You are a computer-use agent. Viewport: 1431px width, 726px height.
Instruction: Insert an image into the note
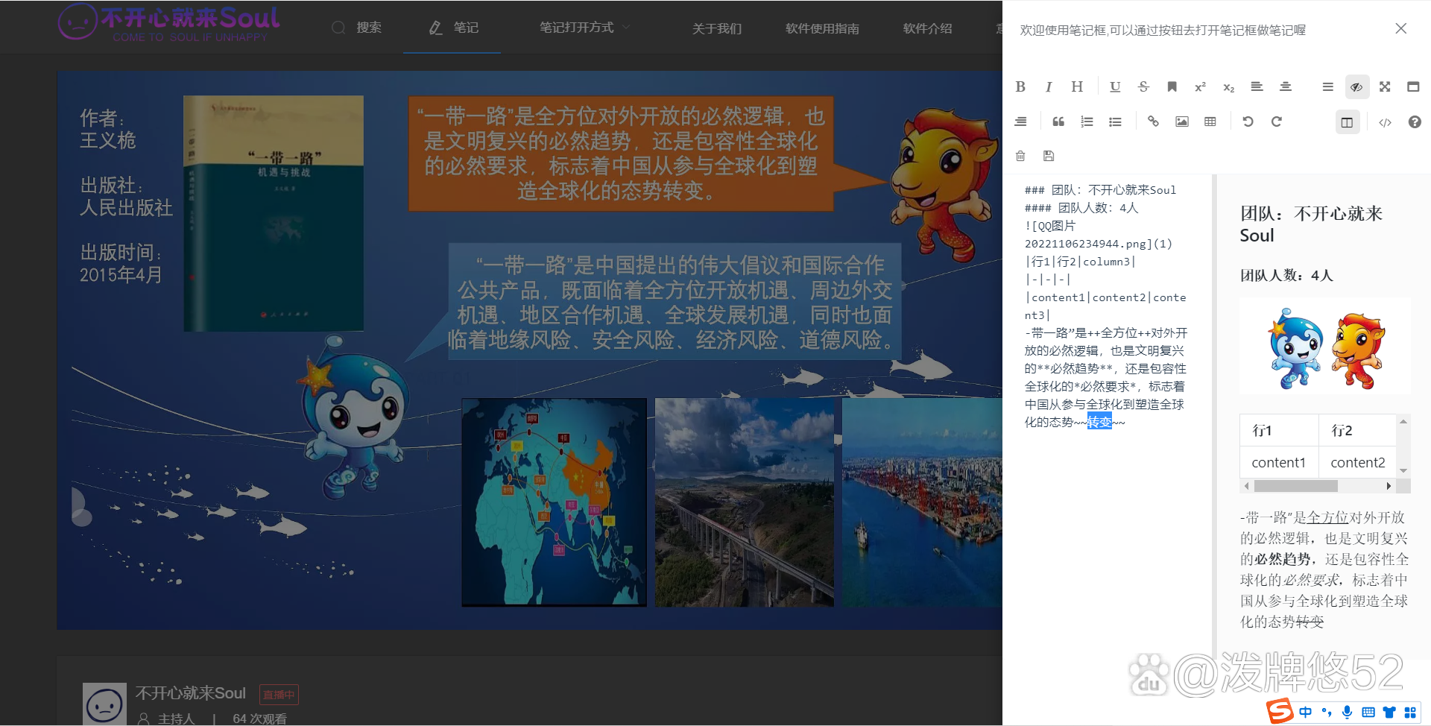(x=1182, y=121)
